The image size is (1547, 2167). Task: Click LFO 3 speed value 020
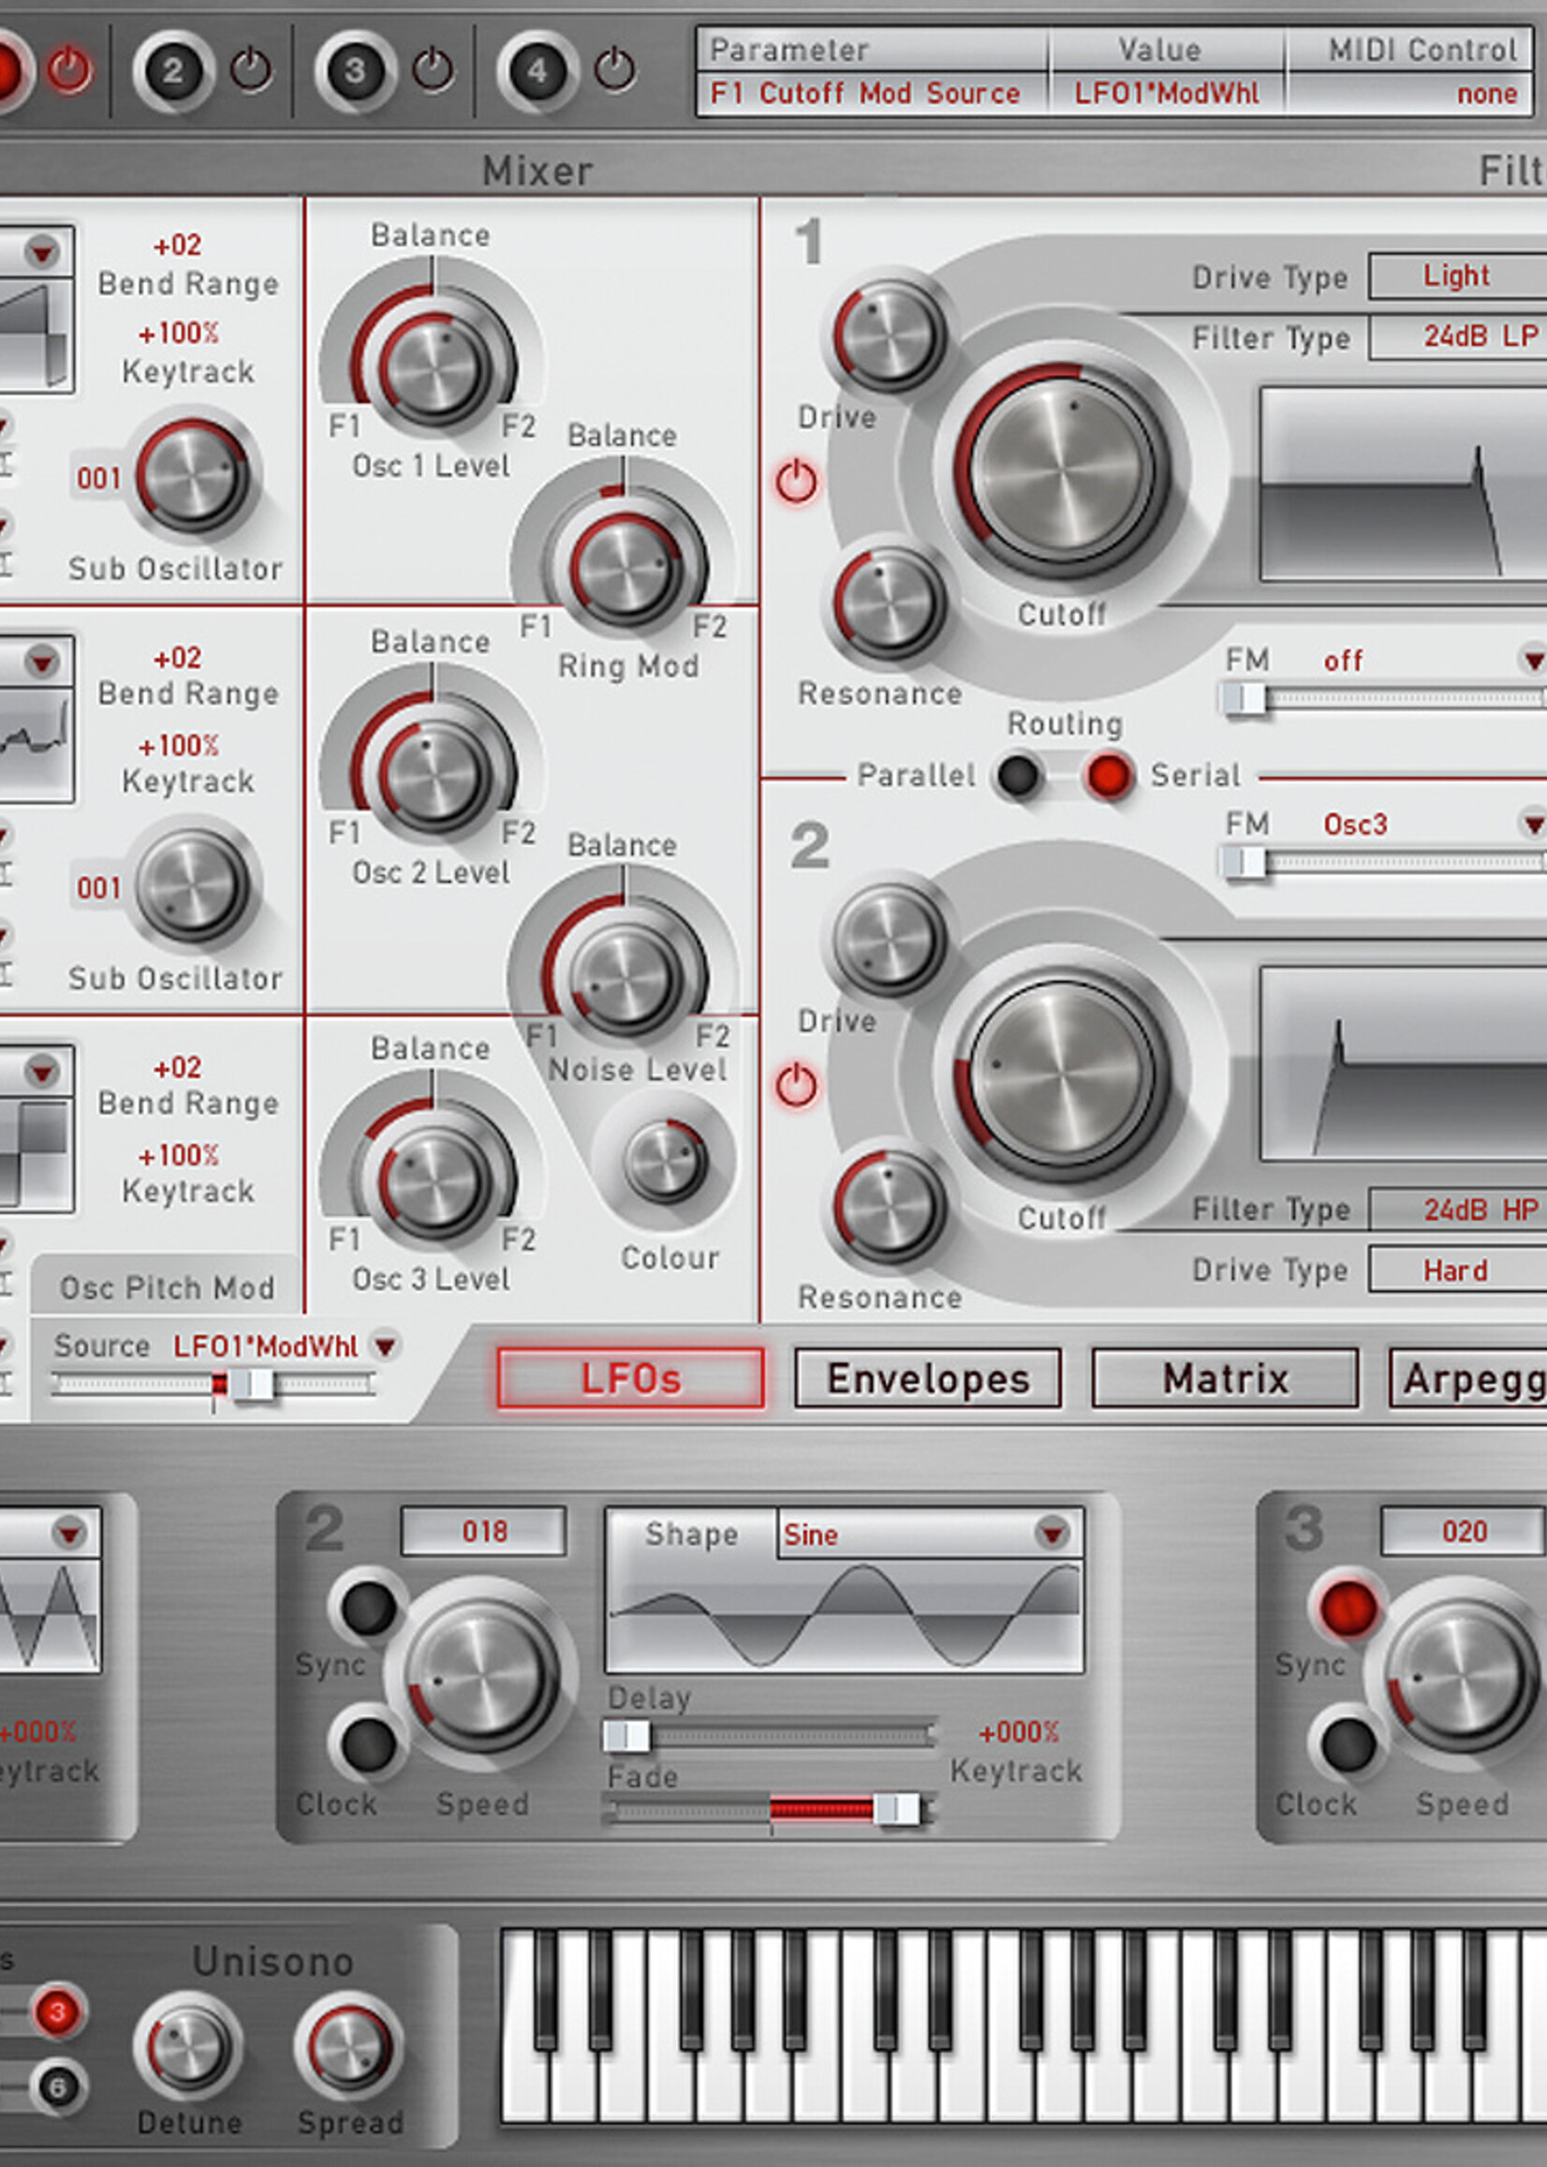(1463, 1532)
